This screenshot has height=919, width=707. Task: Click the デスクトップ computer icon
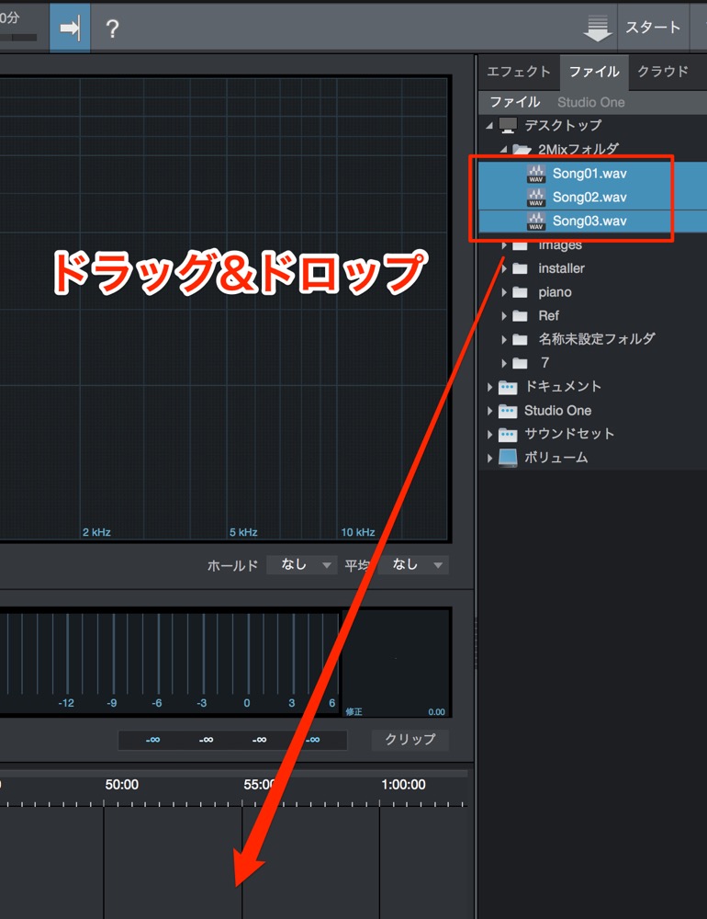tap(508, 125)
